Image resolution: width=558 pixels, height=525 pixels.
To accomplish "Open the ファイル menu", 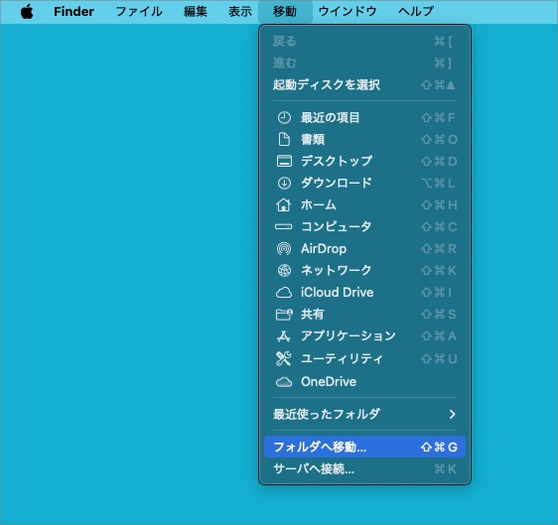I will pyautogui.click(x=139, y=11).
